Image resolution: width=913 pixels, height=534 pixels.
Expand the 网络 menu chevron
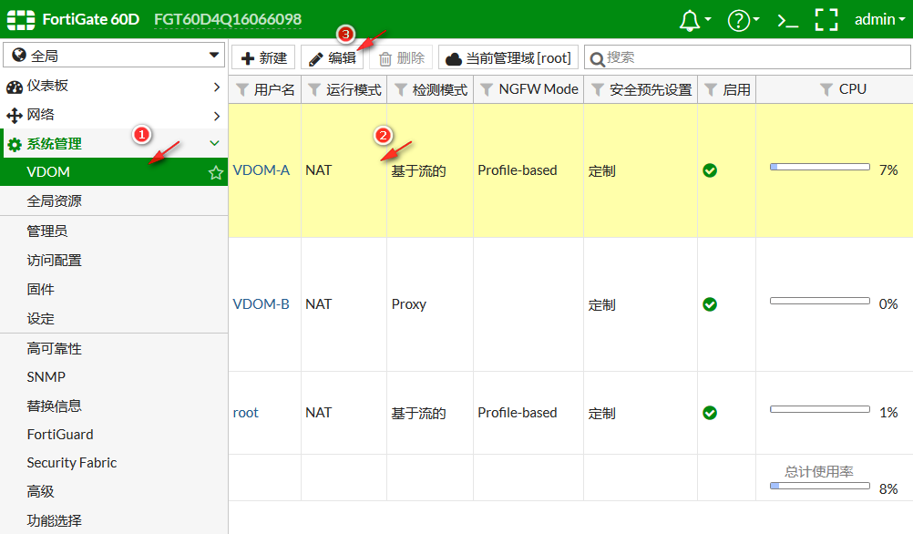(x=217, y=116)
